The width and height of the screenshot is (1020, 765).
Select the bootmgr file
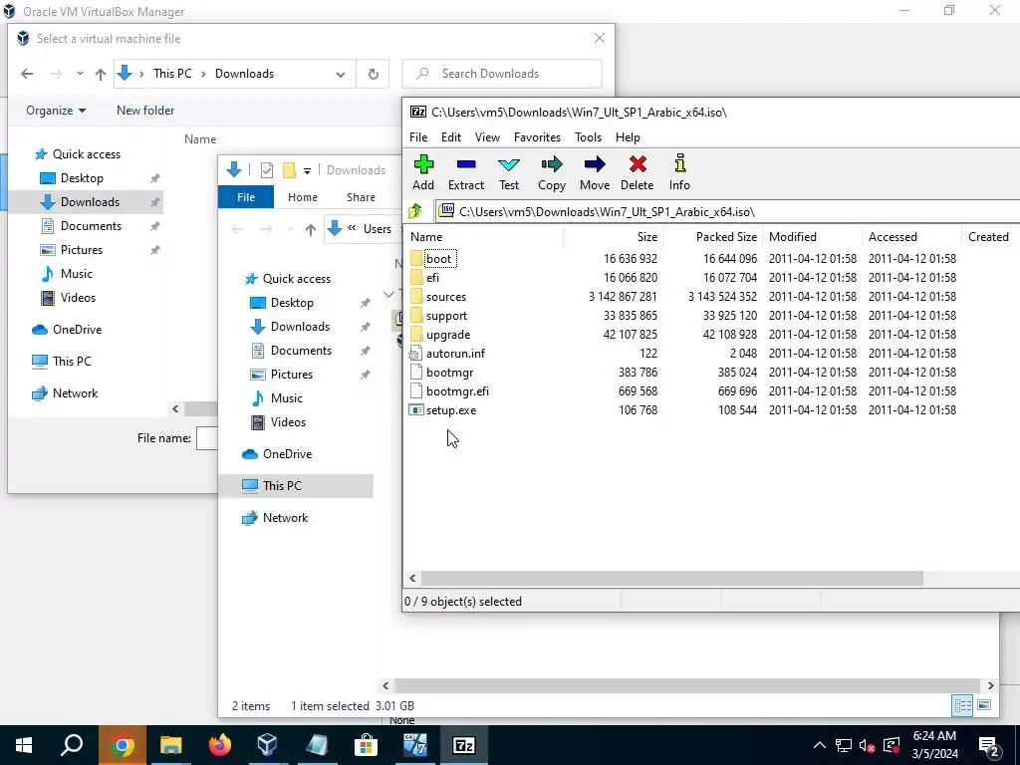coord(449,373)
